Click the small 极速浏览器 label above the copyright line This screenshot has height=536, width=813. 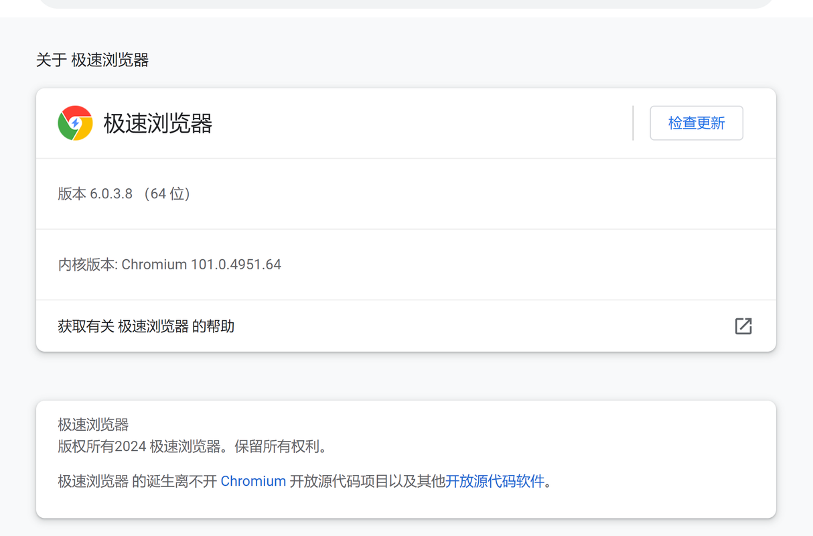coord(93,425)
